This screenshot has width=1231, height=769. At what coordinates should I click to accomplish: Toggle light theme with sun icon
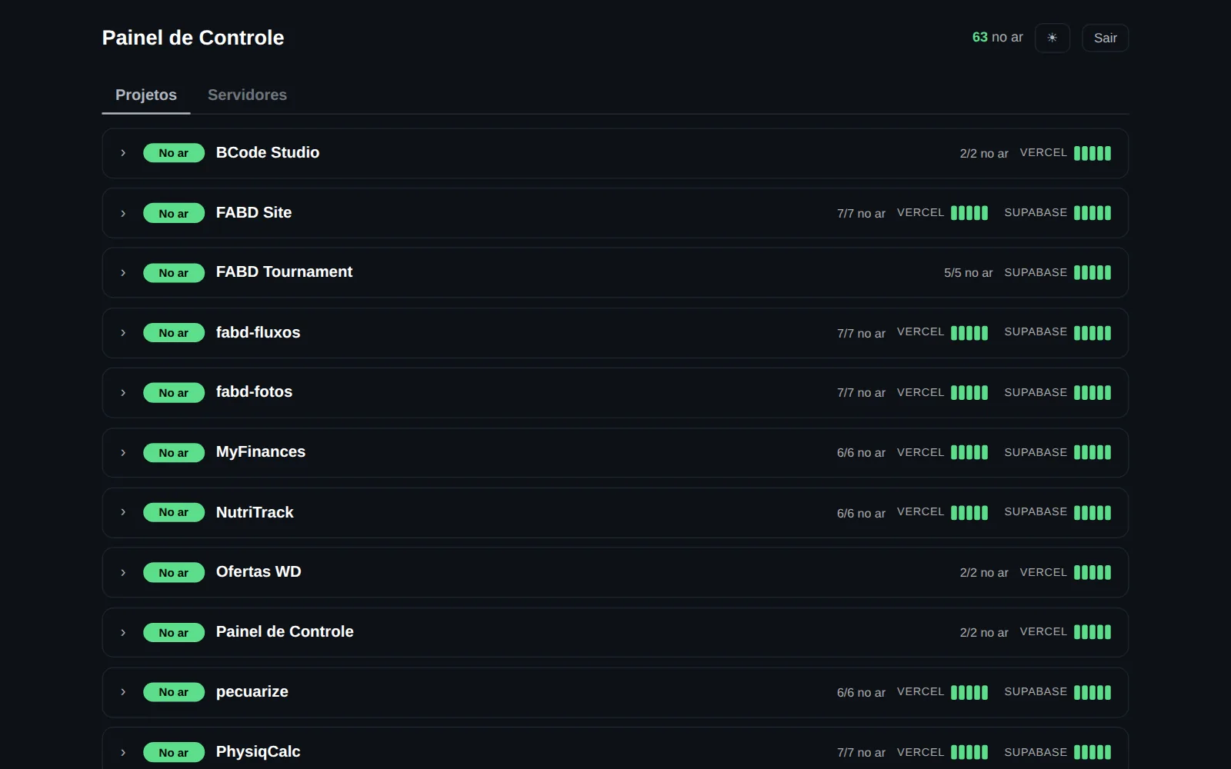pyautogui.click(x=1052, y=38)
